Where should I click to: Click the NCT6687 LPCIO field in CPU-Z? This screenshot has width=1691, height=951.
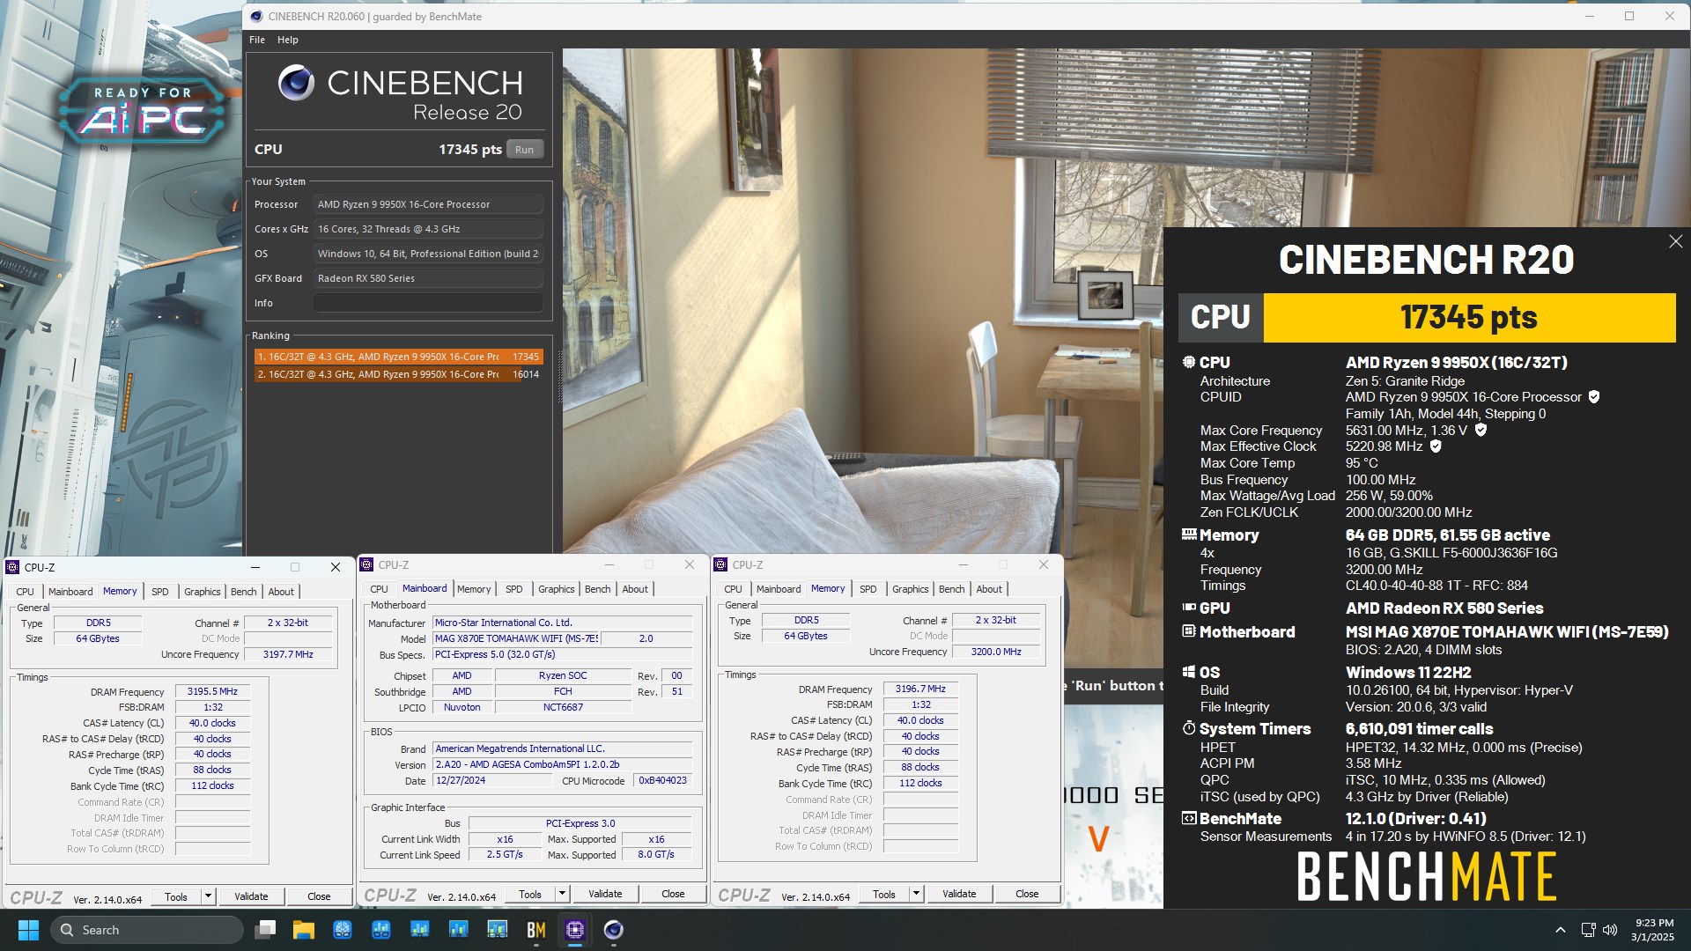(563, 707)
